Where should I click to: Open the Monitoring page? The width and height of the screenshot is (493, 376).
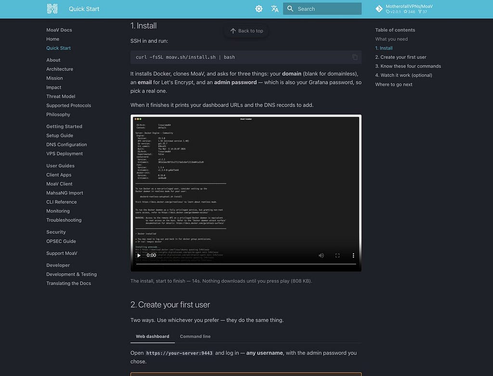58,211
